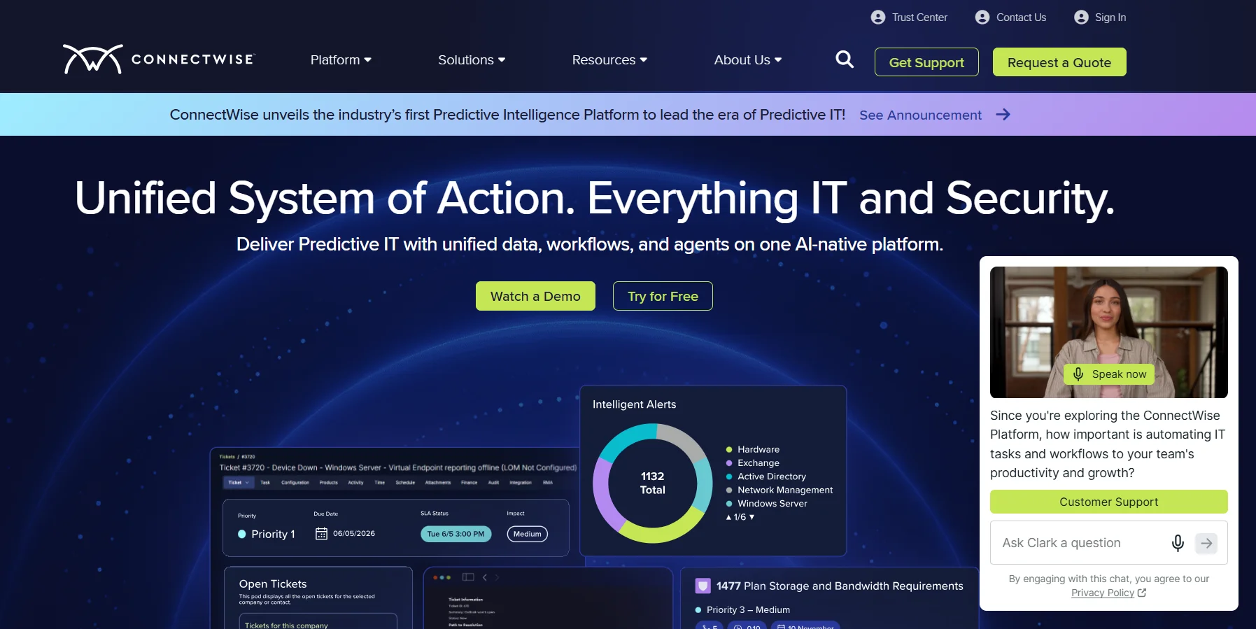This screenshot has width=1256, height=629.
Task: Click the Watch a Demo button
Action: click(x=535, y=296)
